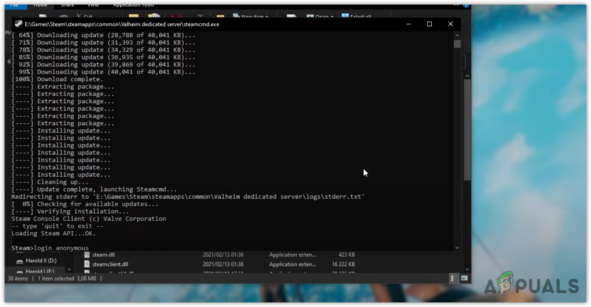Click Select all in Explorer ribbon
Image resolution: width=591 pixels, height=307 pixels.
pyautogui.click(x=356, y=17)
